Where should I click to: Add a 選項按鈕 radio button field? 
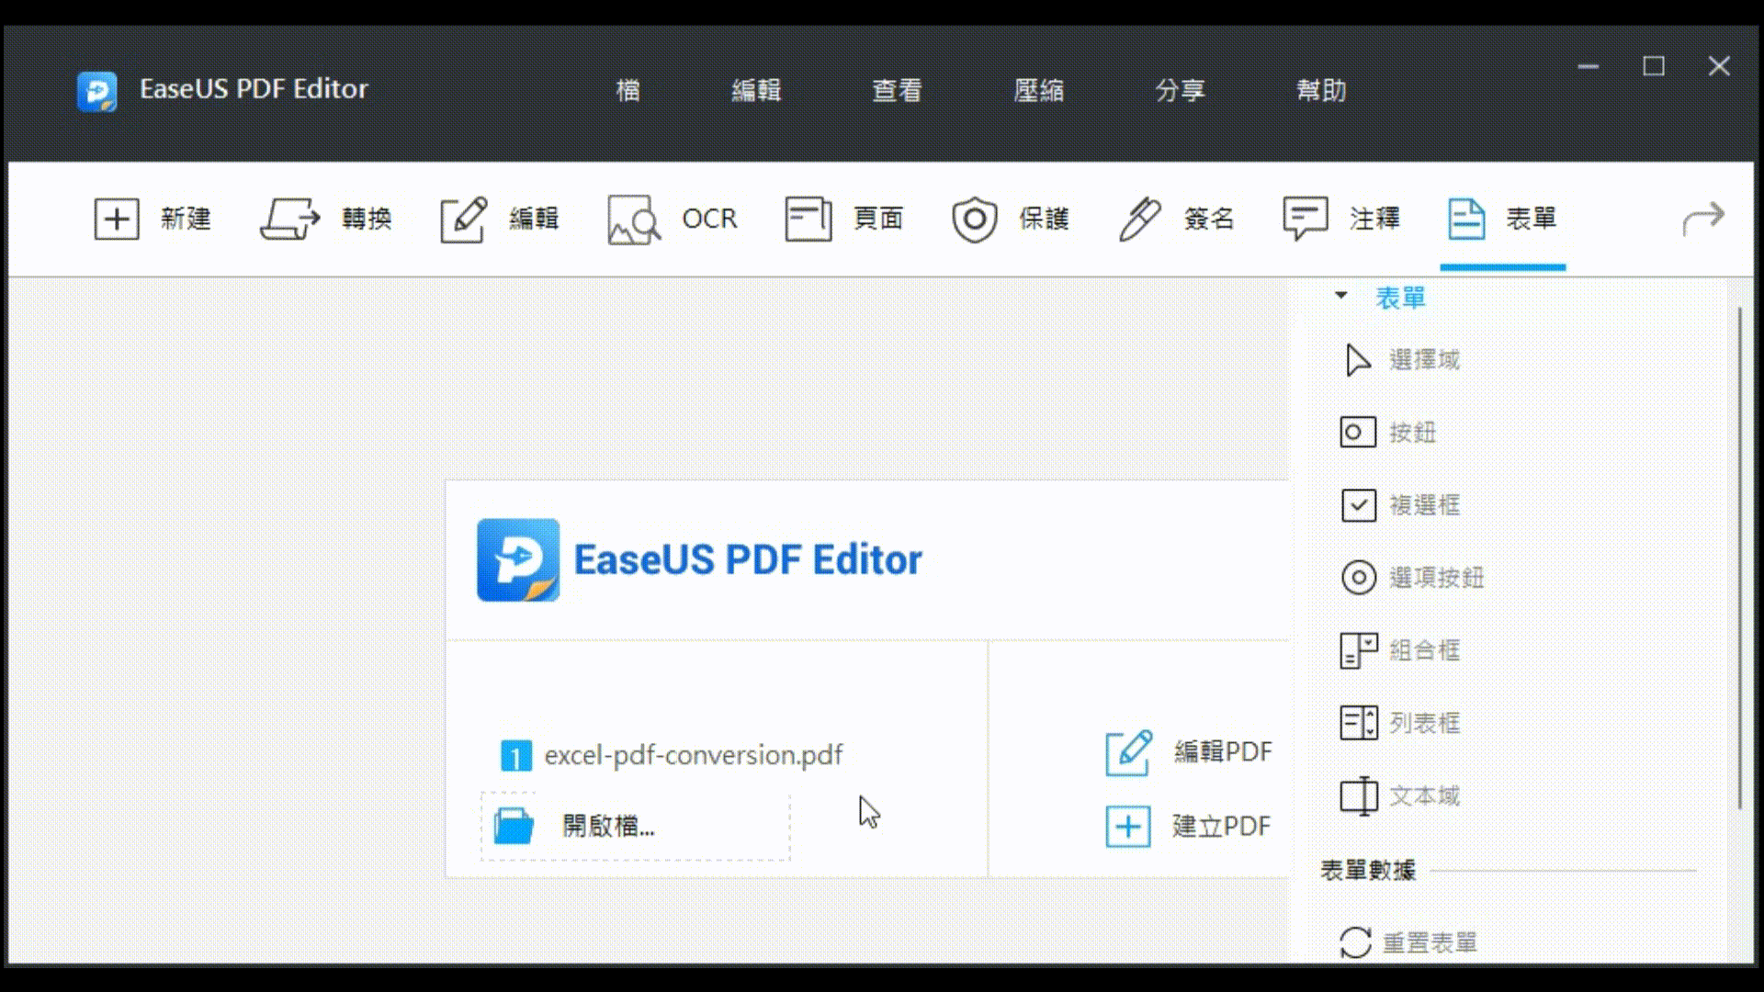coord(1359,578)
